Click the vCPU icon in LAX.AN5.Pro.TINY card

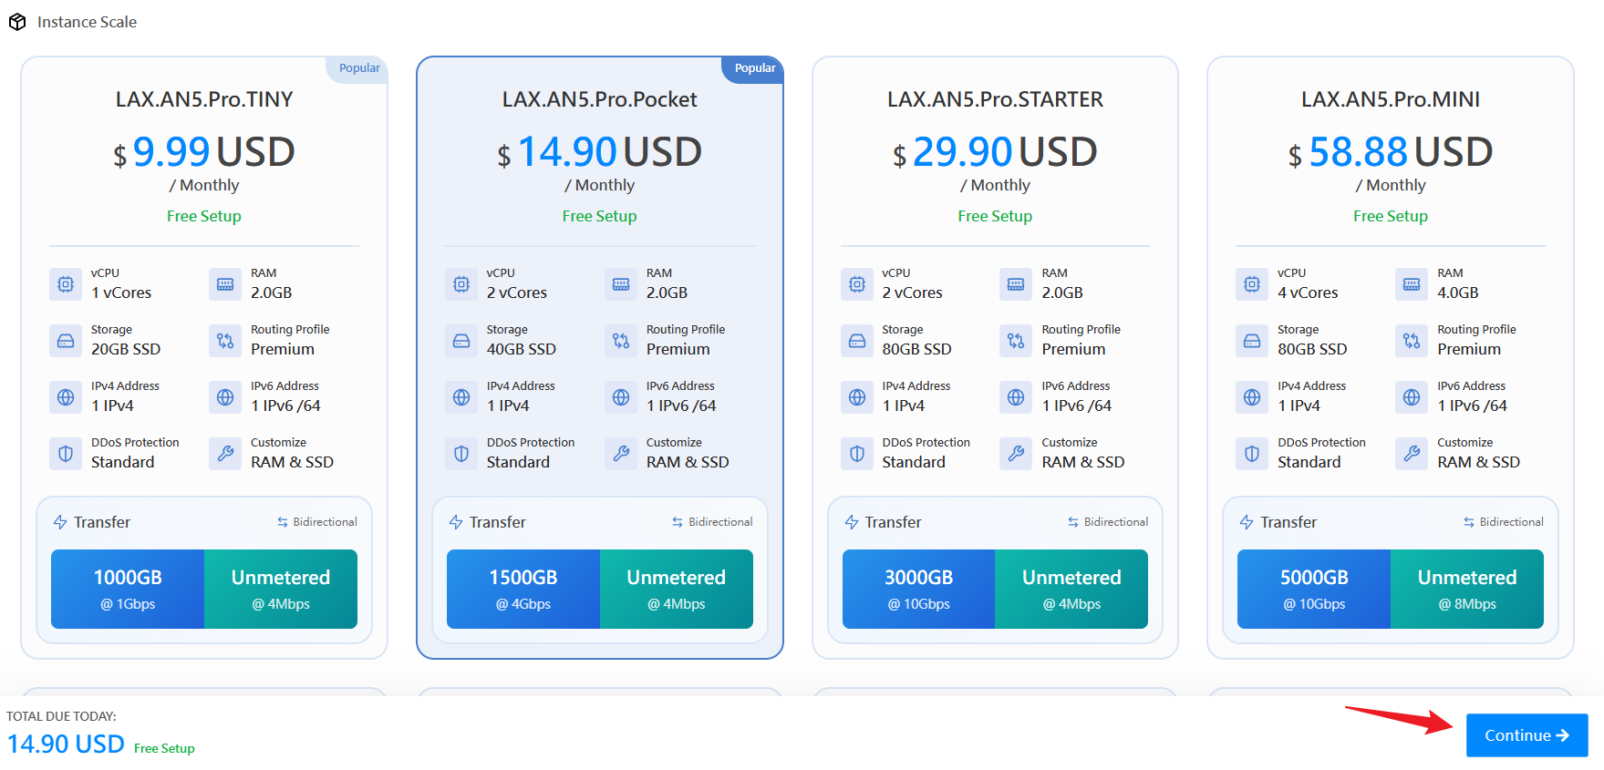[x=66, y=284]
